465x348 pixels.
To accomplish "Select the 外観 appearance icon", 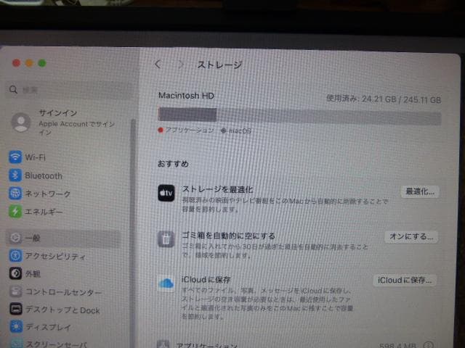I will 15,273.
